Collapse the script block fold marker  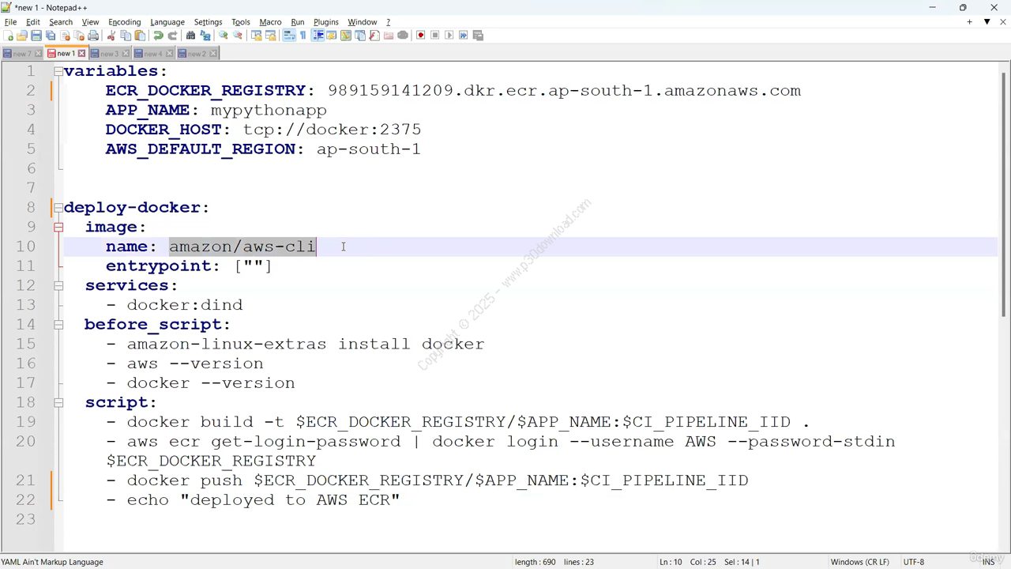(x=58, y=402)
